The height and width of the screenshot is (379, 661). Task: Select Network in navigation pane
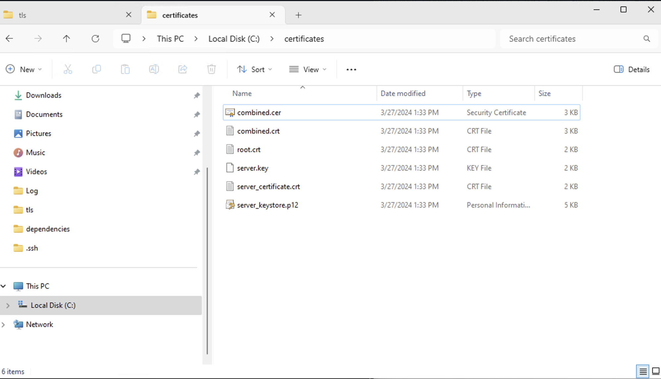pyautogui.click(x=39, y=324)
